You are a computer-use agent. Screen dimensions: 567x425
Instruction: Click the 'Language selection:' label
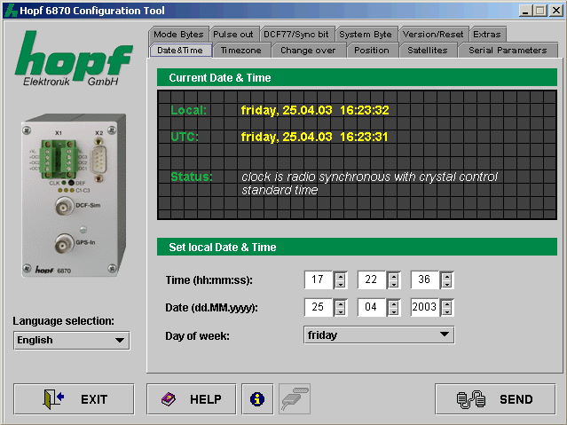[63, 321]
